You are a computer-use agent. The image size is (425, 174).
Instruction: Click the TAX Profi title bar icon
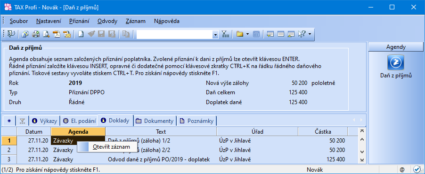(8, 8)
